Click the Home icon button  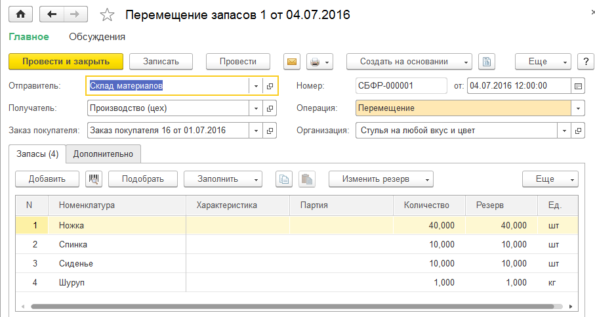[21, 14]
